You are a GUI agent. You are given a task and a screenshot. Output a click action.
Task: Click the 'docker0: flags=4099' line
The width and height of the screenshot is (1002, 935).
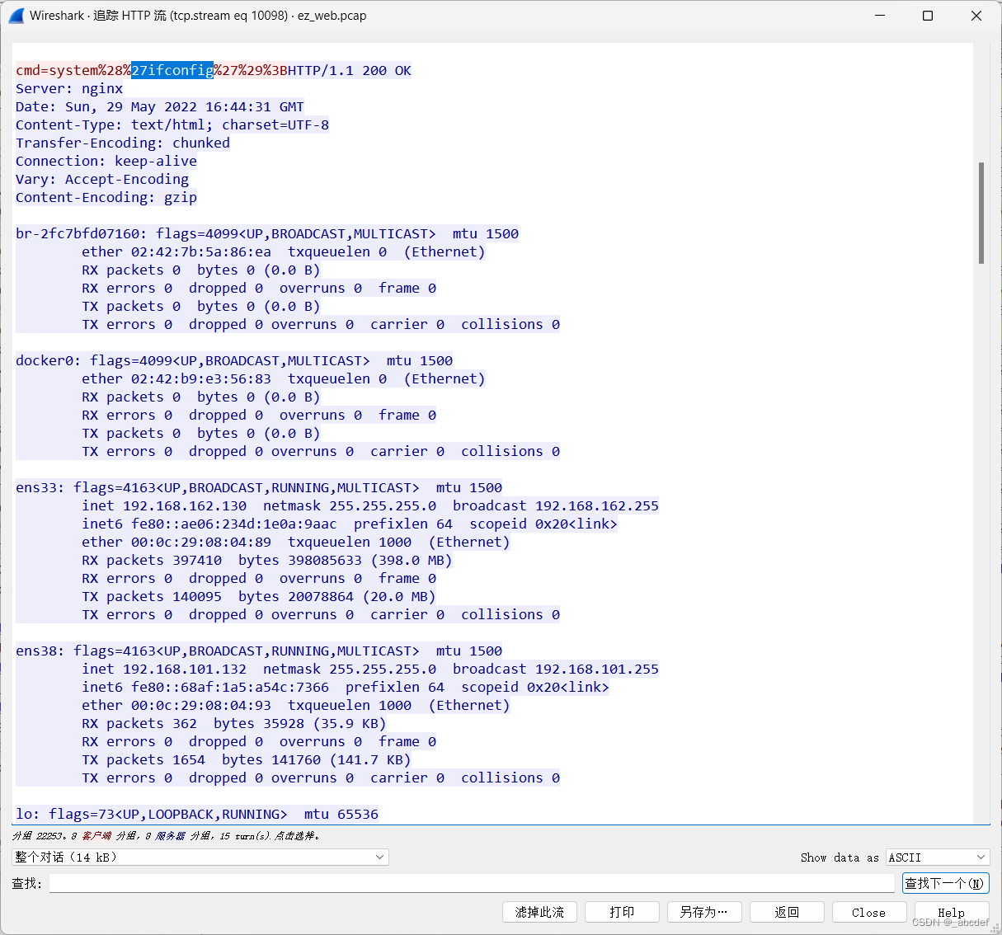click(x=234, y=360)
